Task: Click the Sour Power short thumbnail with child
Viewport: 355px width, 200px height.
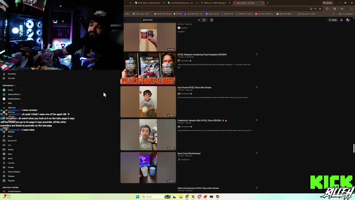Action: click(x=148, y=102)
